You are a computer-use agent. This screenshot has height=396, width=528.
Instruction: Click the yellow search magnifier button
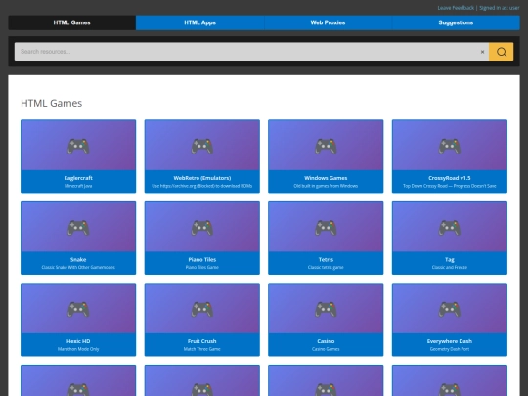pos(501,52)
